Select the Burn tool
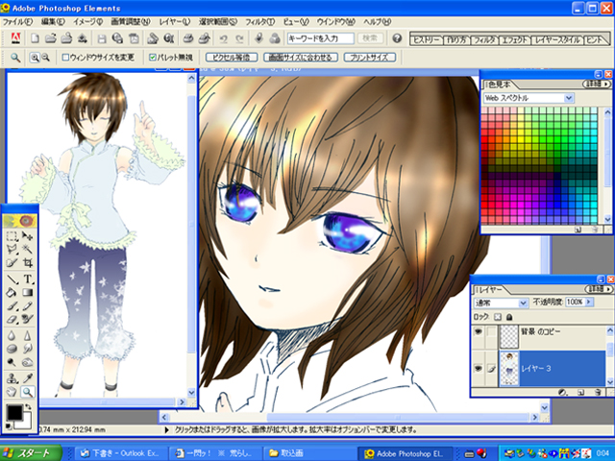The height and width of the screenshot is (461, 615). 28,362
